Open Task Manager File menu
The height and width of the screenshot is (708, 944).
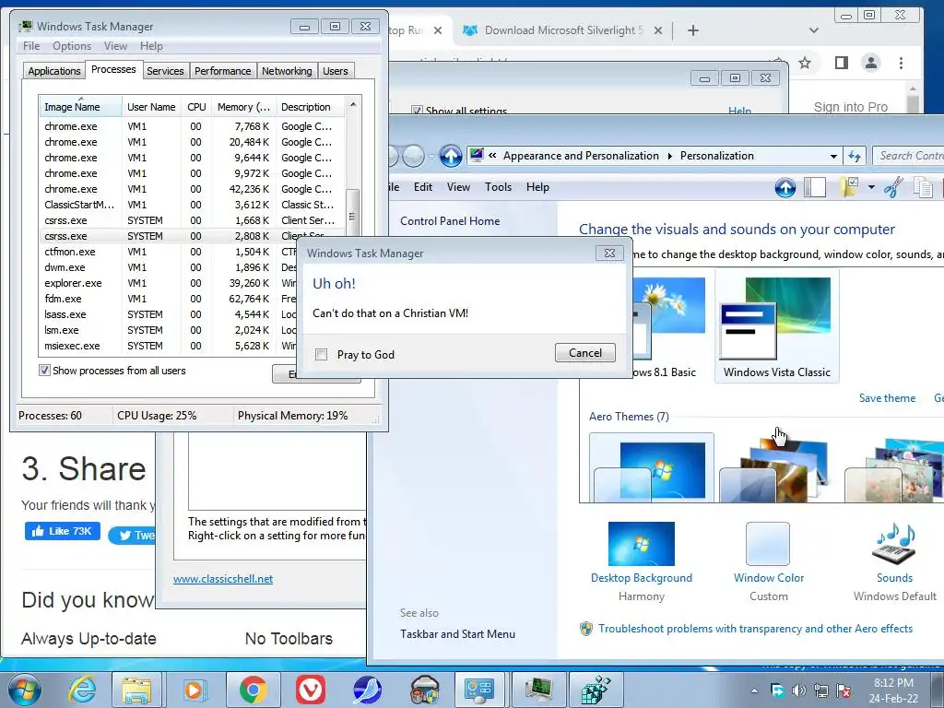point(31,46)
